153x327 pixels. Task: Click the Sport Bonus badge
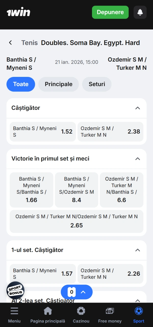pos(15,290)
